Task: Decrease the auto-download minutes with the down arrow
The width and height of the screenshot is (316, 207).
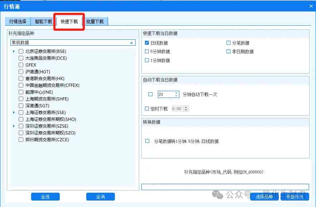Action: (x=176, y=96)
